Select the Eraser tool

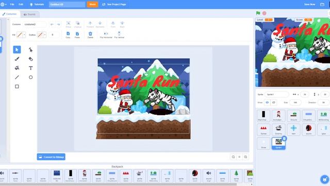pyautogui.click(x=31, y=59)
